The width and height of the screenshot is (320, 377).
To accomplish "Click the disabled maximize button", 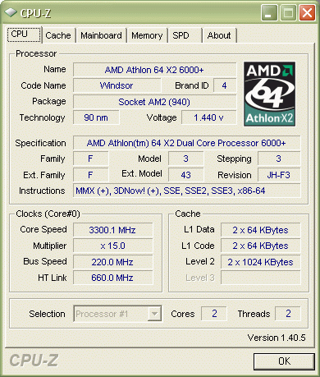I will 288,12.
